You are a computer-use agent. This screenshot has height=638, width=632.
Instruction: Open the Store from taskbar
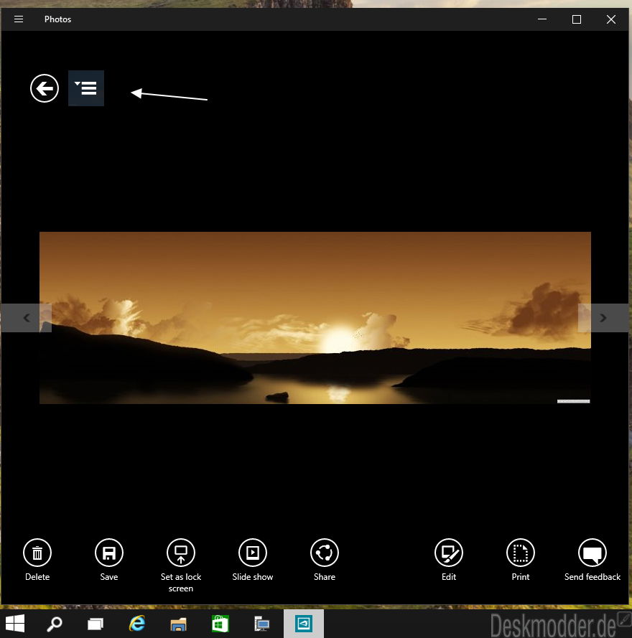coord(220,624)
